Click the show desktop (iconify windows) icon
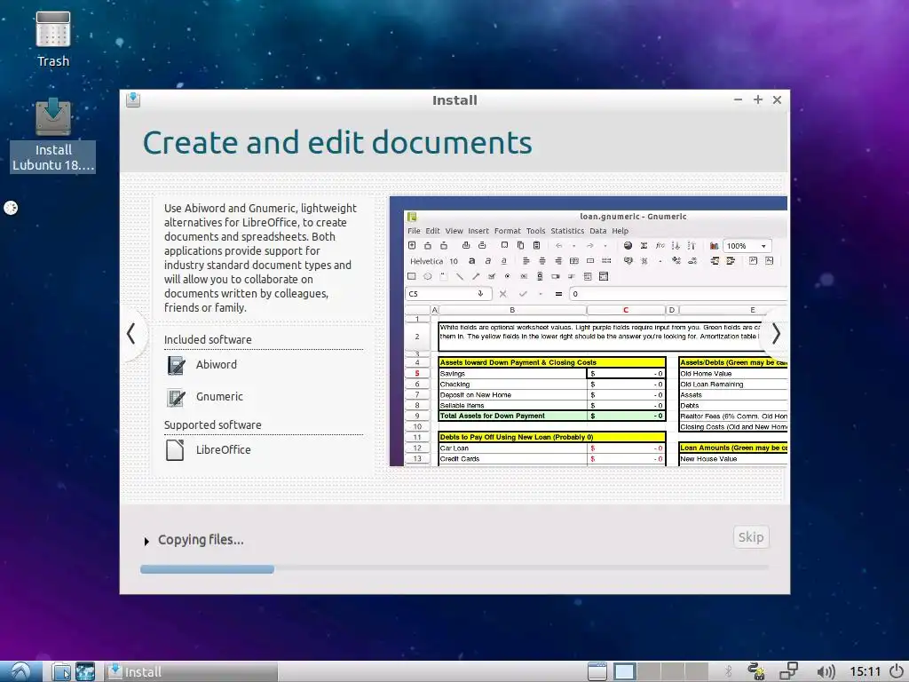Screen dimensions: 909x682 (x=597, y=671)
